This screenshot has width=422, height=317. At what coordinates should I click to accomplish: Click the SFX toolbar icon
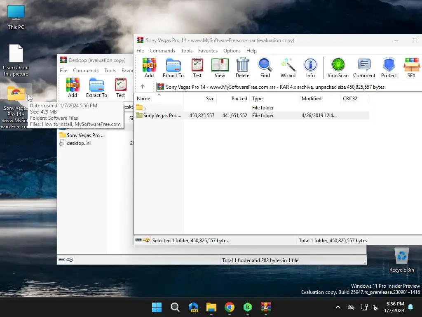pos(412,68)
